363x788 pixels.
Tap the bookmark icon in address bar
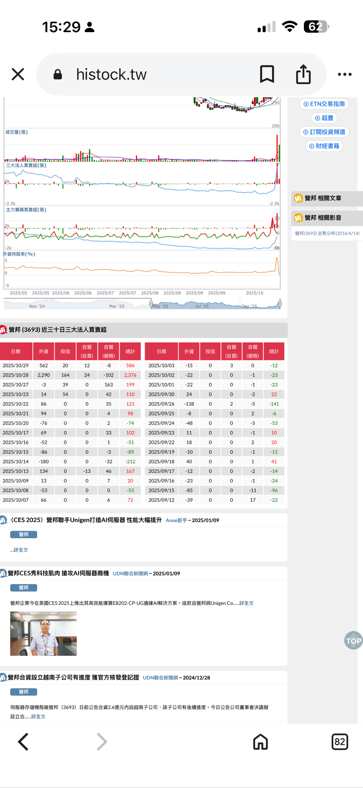click(267, 74)
